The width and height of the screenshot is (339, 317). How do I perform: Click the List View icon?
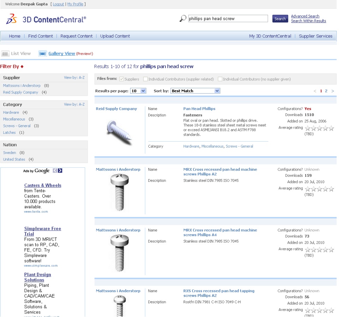tap(5, 54)
